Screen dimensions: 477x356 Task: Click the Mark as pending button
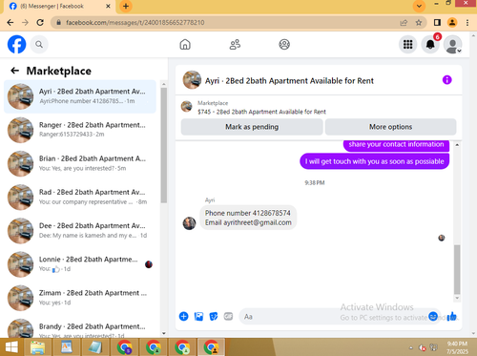[x=252, y=127]
